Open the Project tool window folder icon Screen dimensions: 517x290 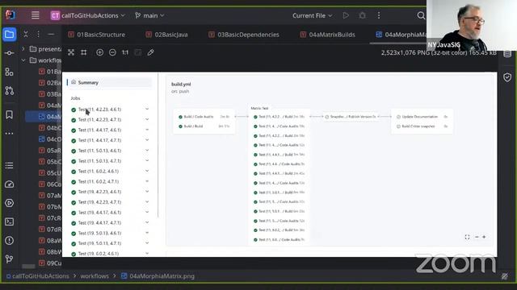coord(9,35)
